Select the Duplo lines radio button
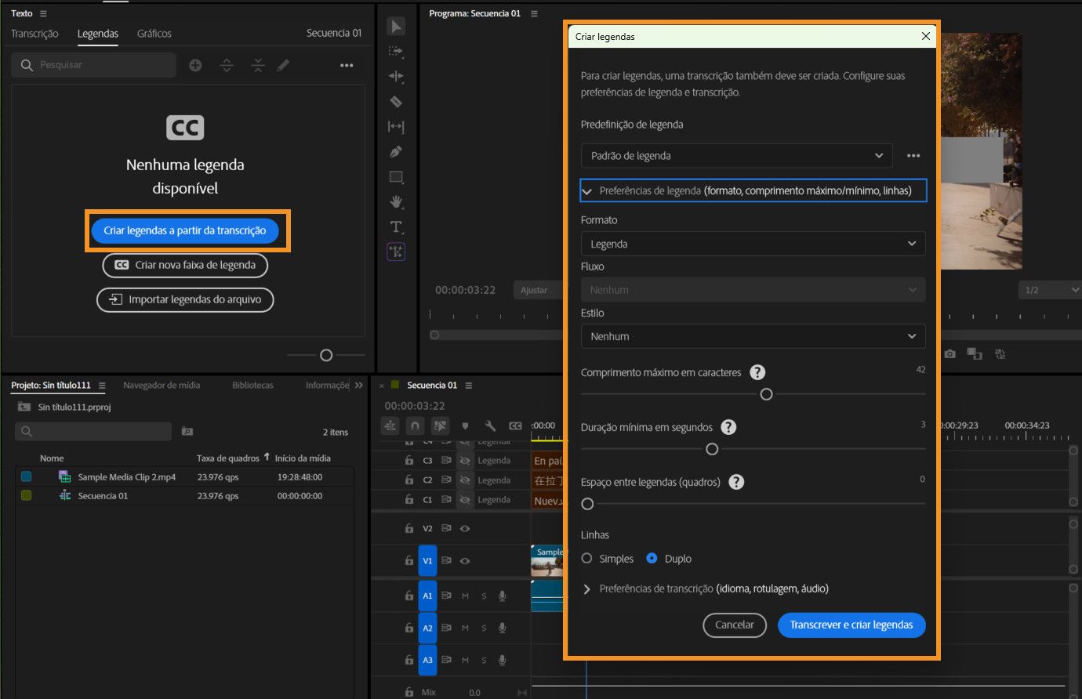 click(652, 559)
